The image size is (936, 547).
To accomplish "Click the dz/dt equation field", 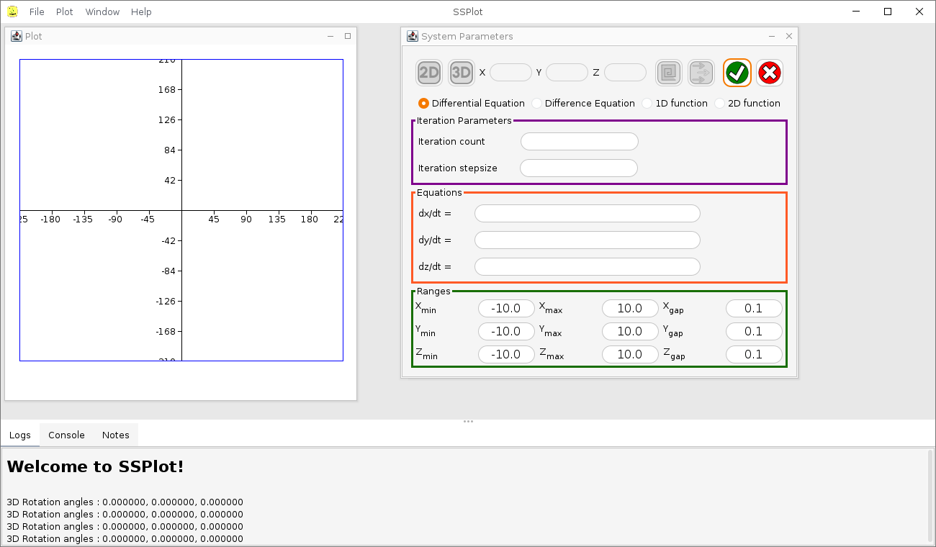I will point(588,266).
